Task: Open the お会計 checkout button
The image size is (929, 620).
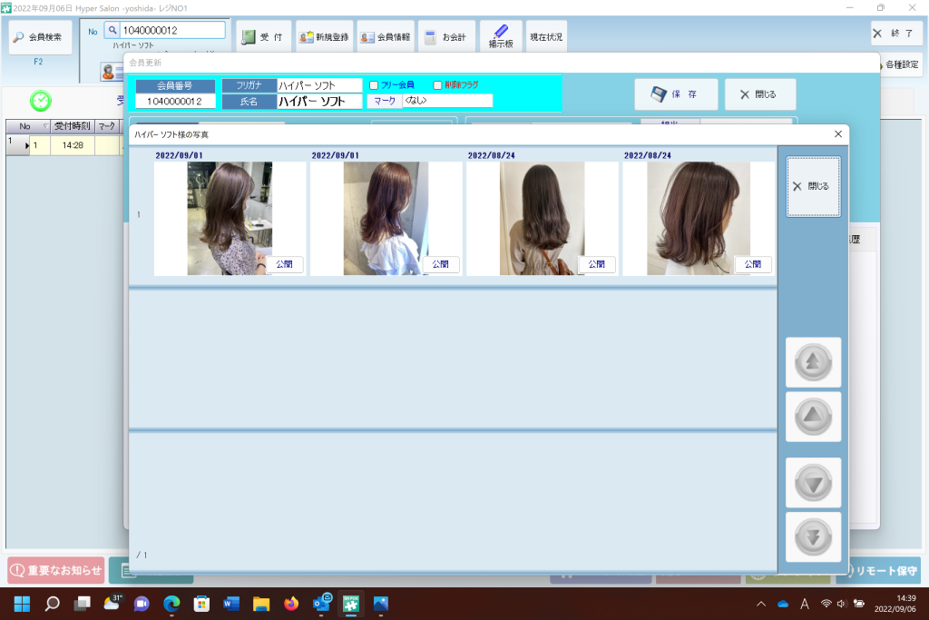Action: [x=446, y=37]
